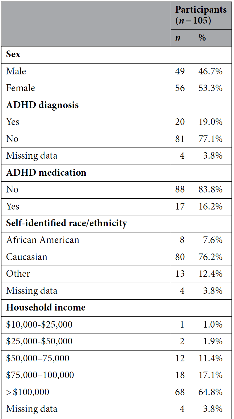Select the 17.1% value for $75,000–100,000
This screenshot has height=419, width=234.
coord(210,375)
